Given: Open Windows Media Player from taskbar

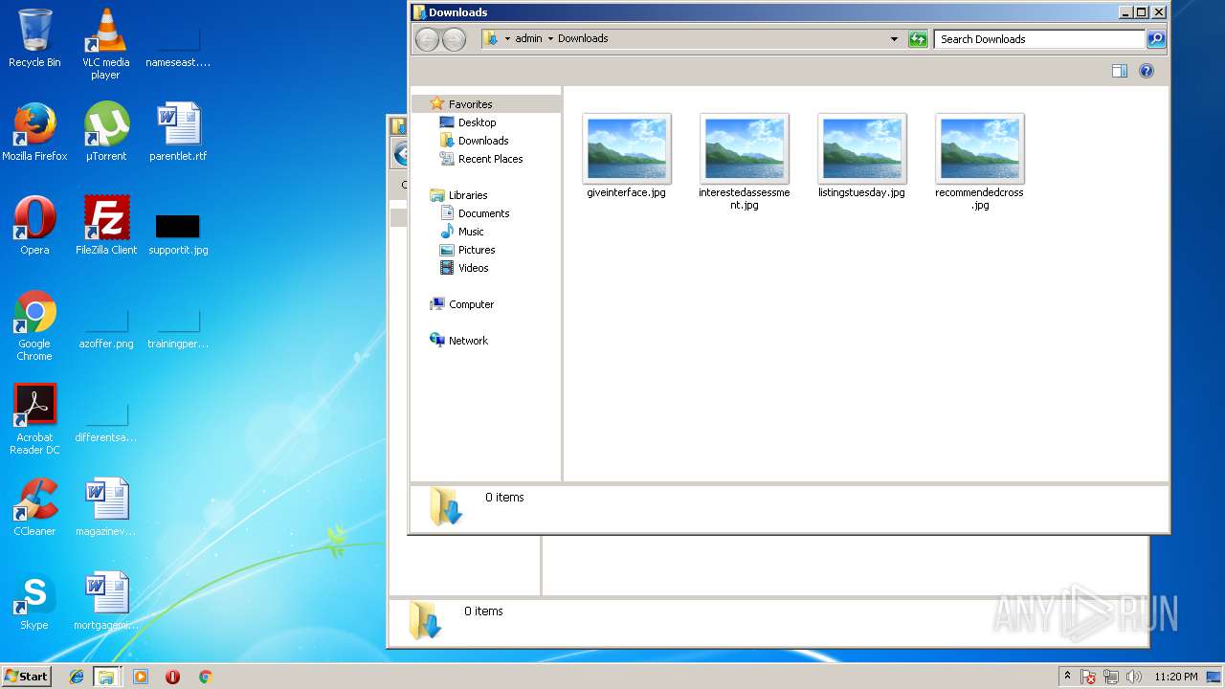Looking at the screenshot, I should pos(141,677).
